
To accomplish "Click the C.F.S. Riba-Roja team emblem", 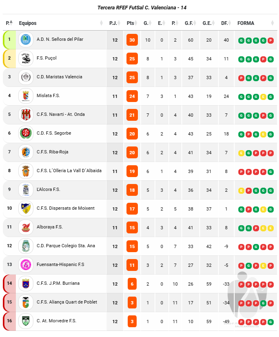I will click(26, 152).
